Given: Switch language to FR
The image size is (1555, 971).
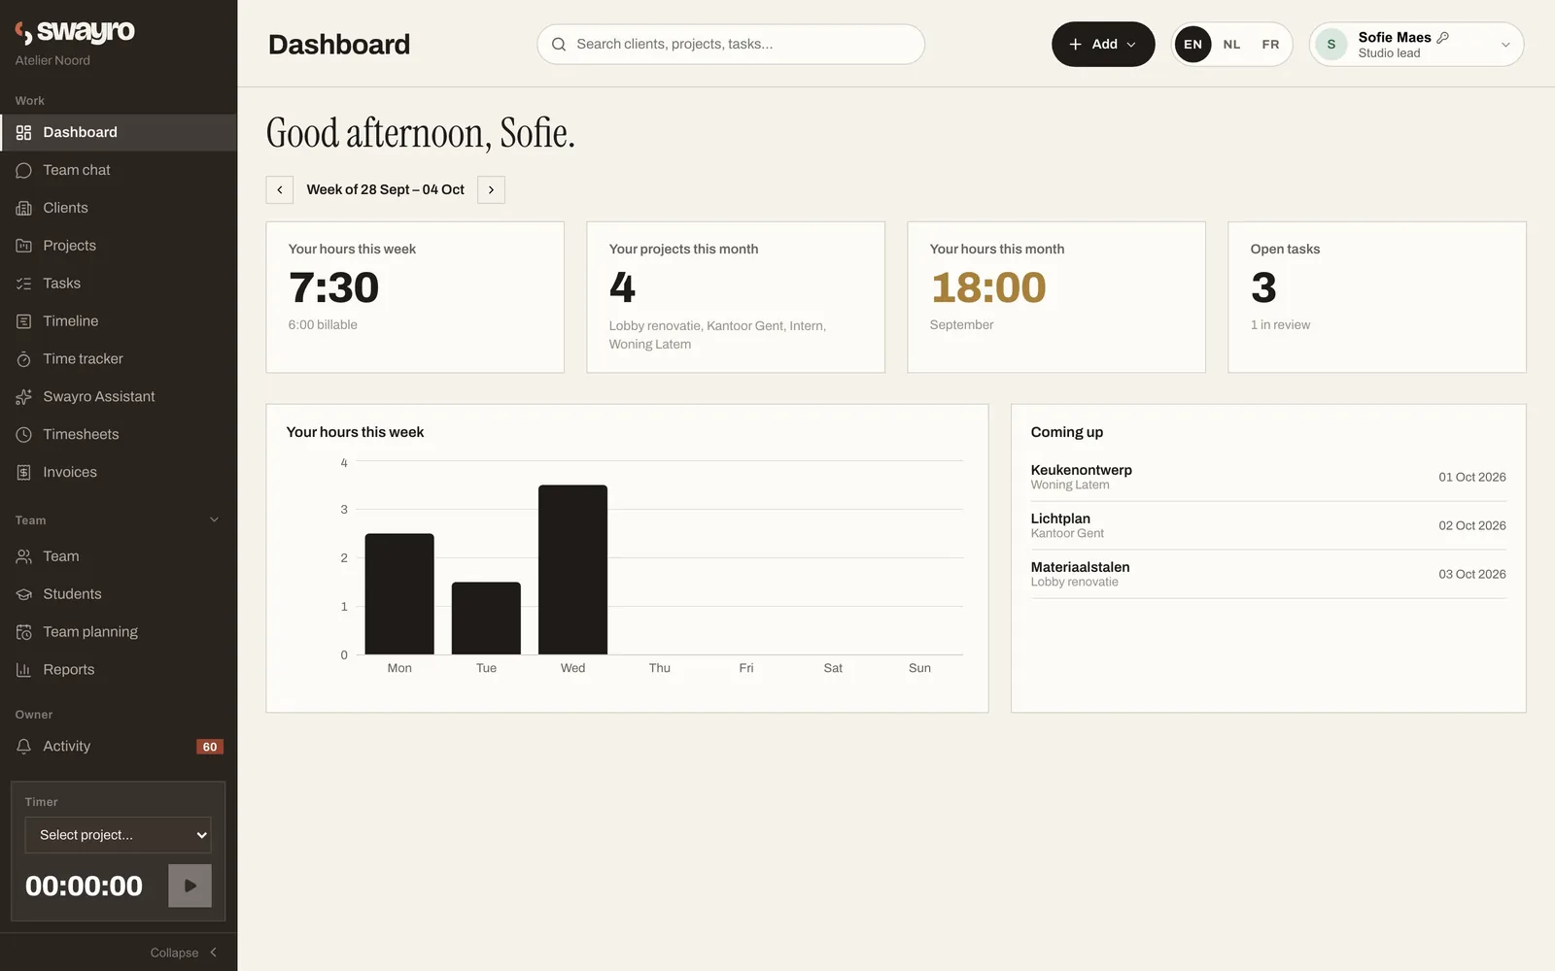Looking at the screenshot, I should [x=1270, y=45].
